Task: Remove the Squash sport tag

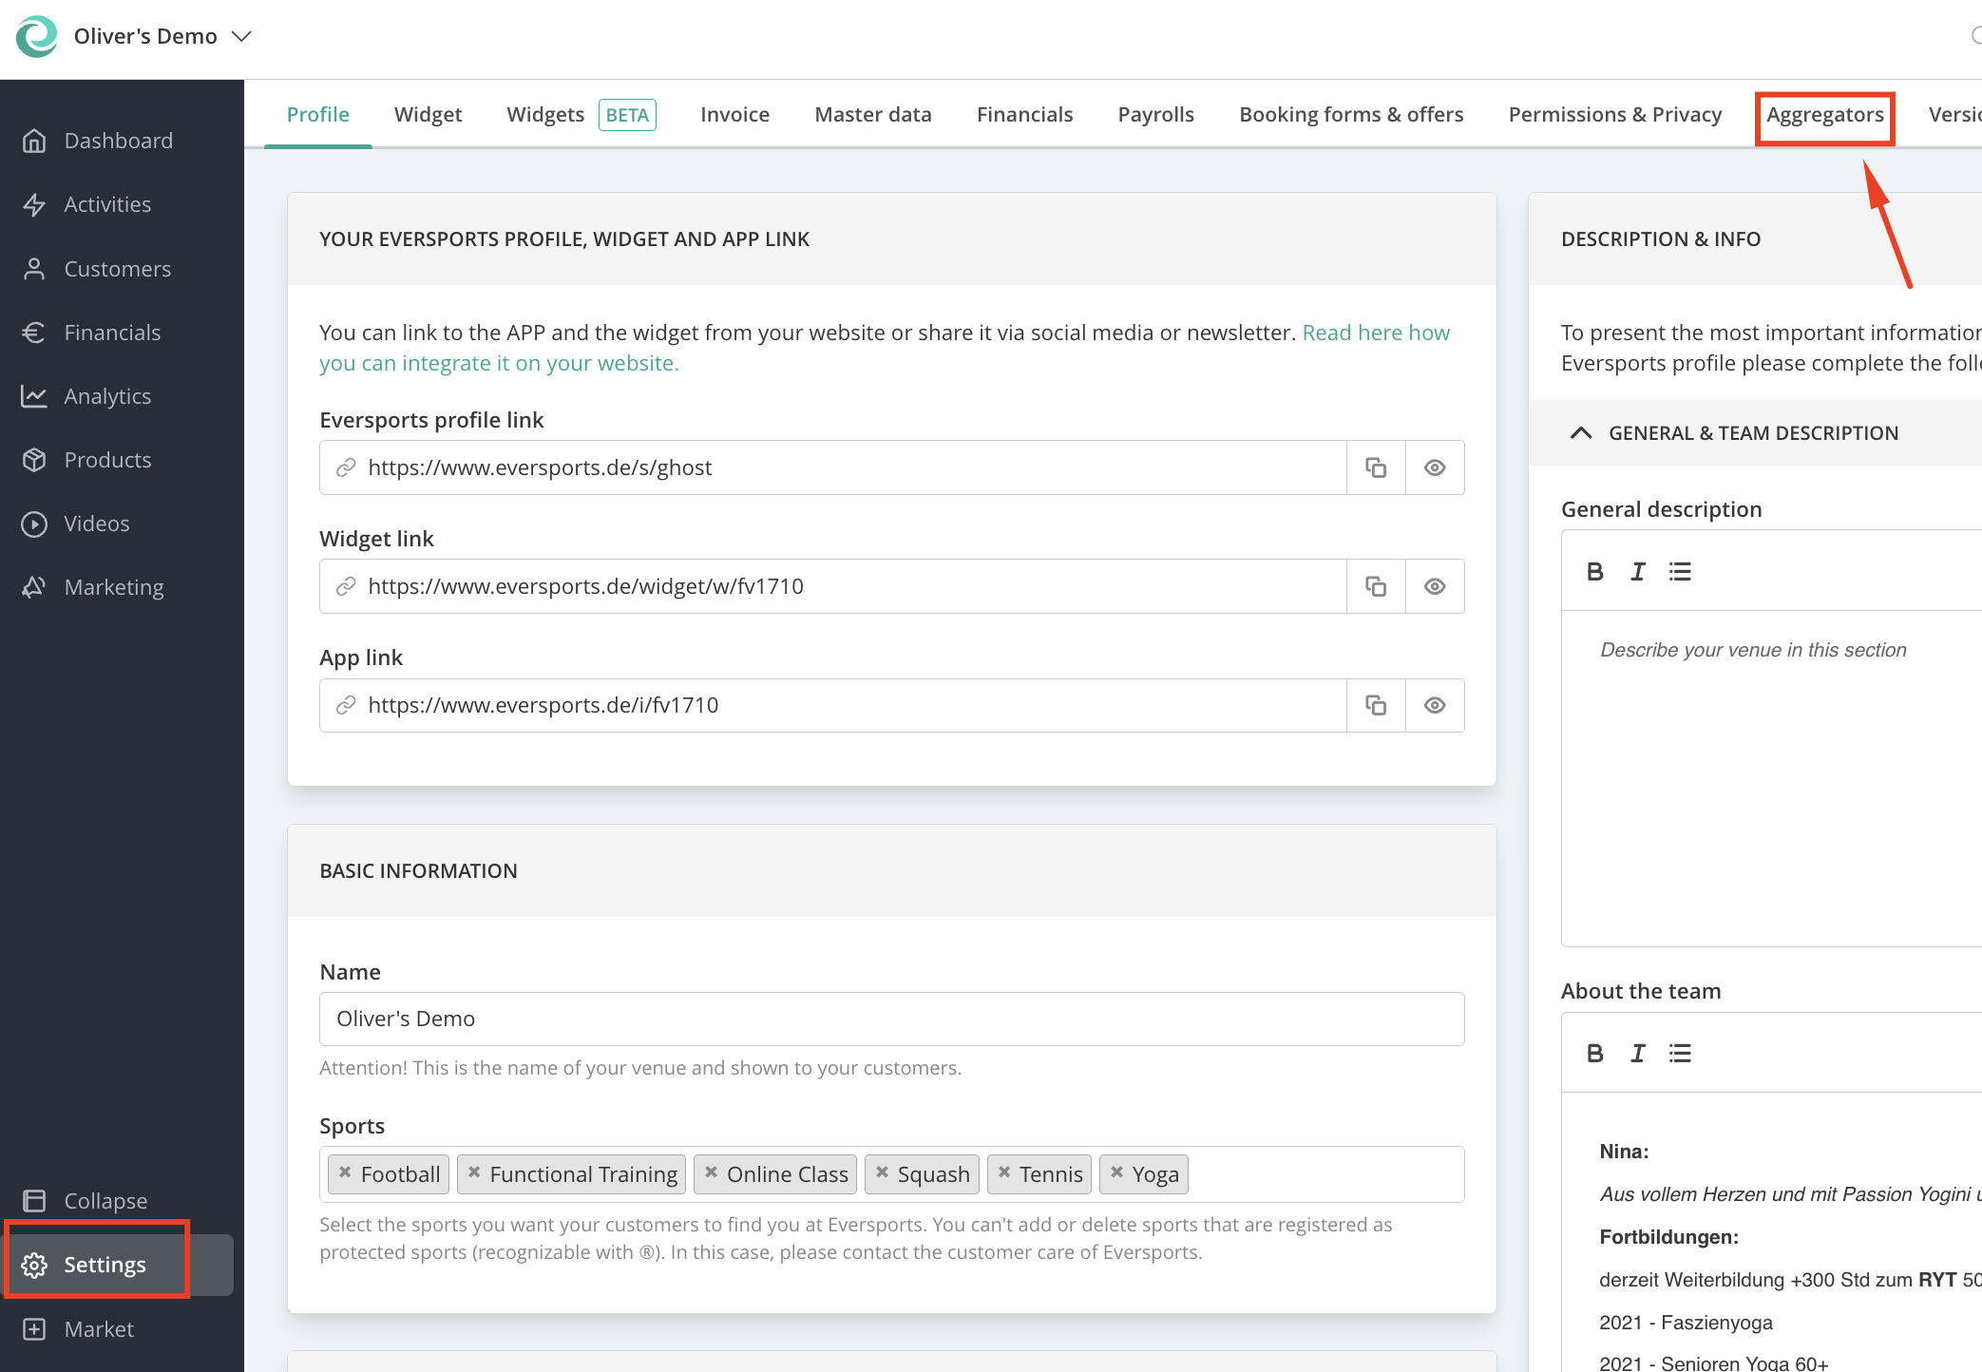Action: click(x=882, y=1172)
